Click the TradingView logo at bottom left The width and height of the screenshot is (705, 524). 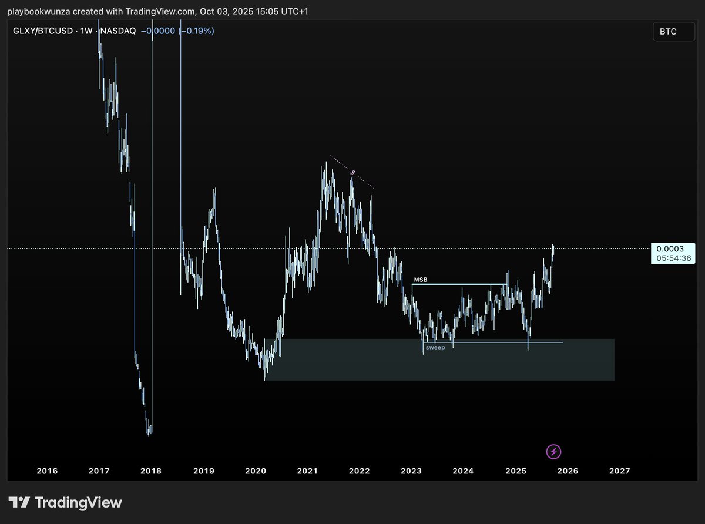(65, 502)
